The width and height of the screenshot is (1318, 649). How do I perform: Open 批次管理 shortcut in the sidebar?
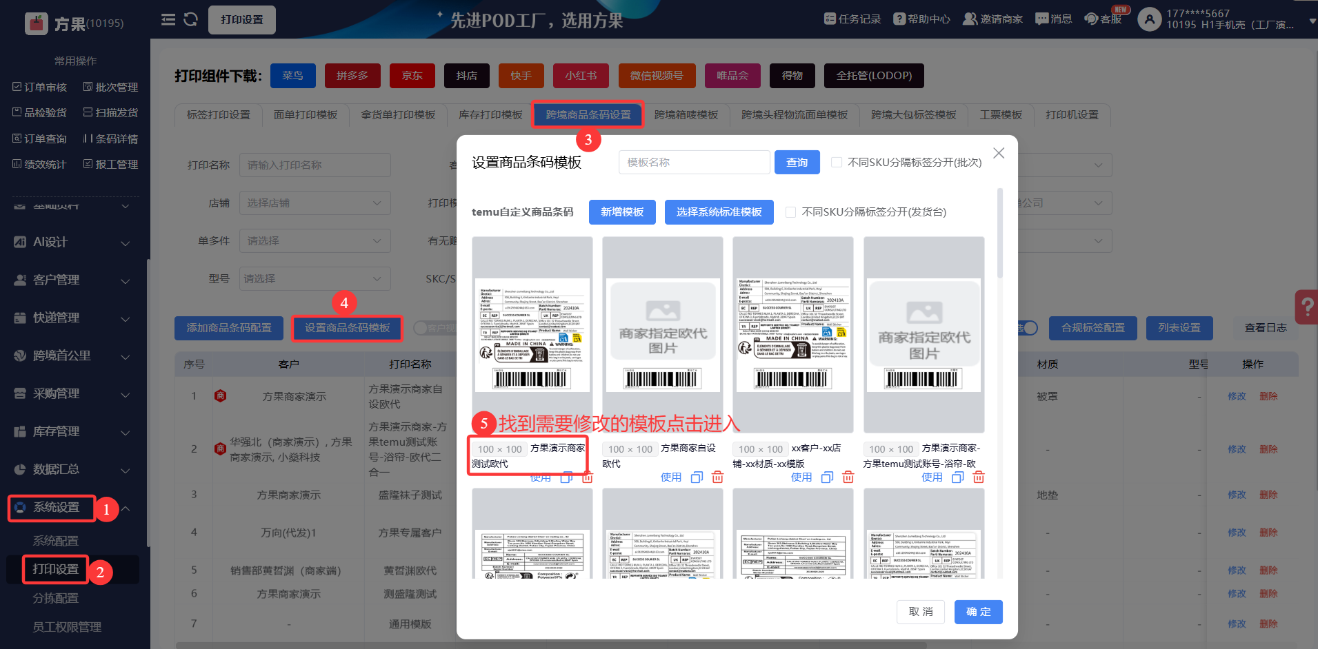pos(110,87)
